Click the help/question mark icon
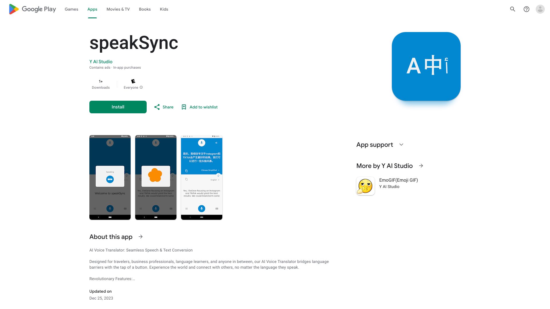The width and height of the screenshot is (550, 309). (x=526, y=9)
